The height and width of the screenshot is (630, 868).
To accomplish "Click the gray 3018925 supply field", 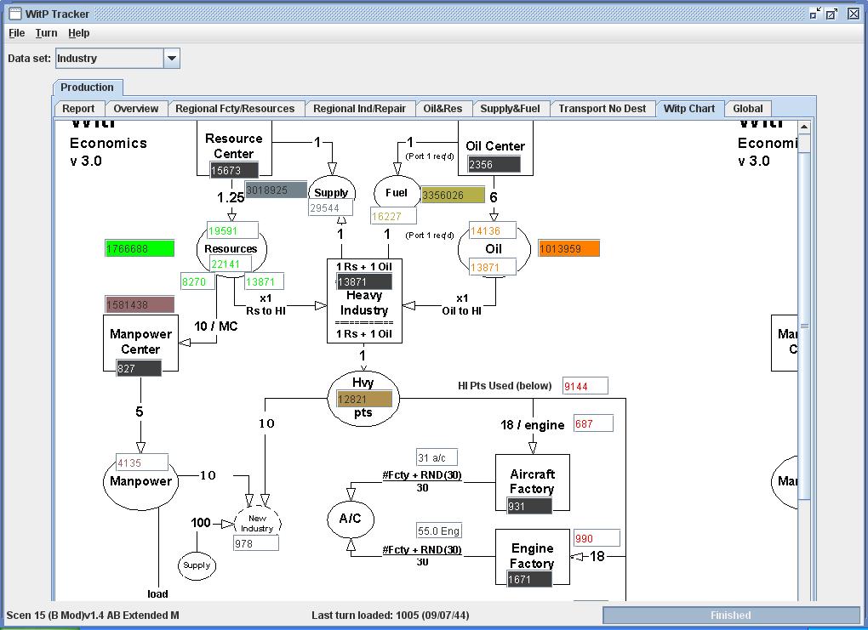I will [x=277, y=190].
